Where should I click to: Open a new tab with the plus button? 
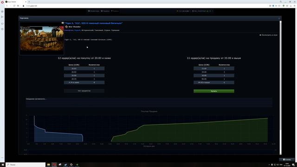tap(29, 2)
